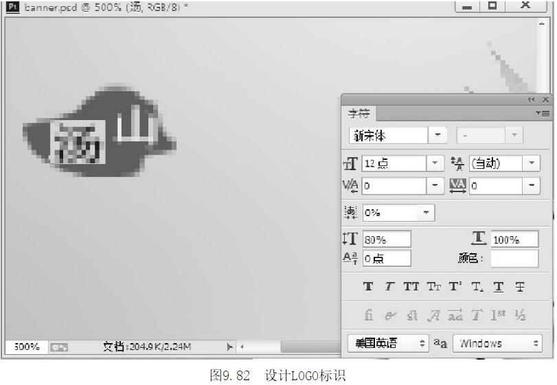Open the leading (自动) dropdown arrow
The height and width of the screenshot is (385, 557).
tap(532, 163)
